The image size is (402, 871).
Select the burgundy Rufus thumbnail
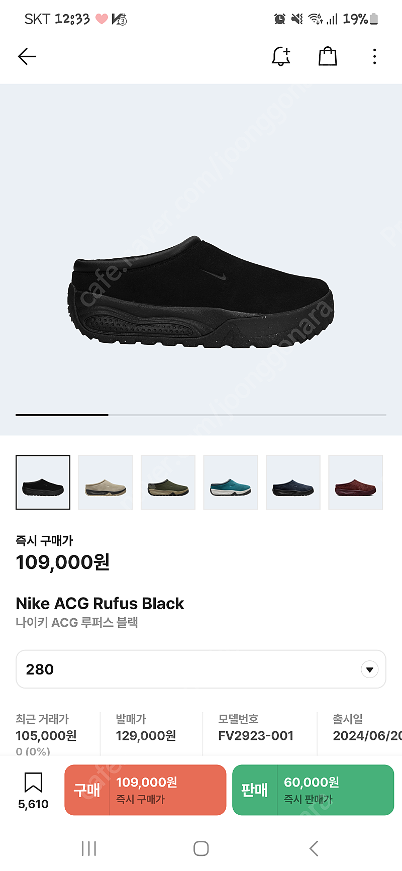356,482
